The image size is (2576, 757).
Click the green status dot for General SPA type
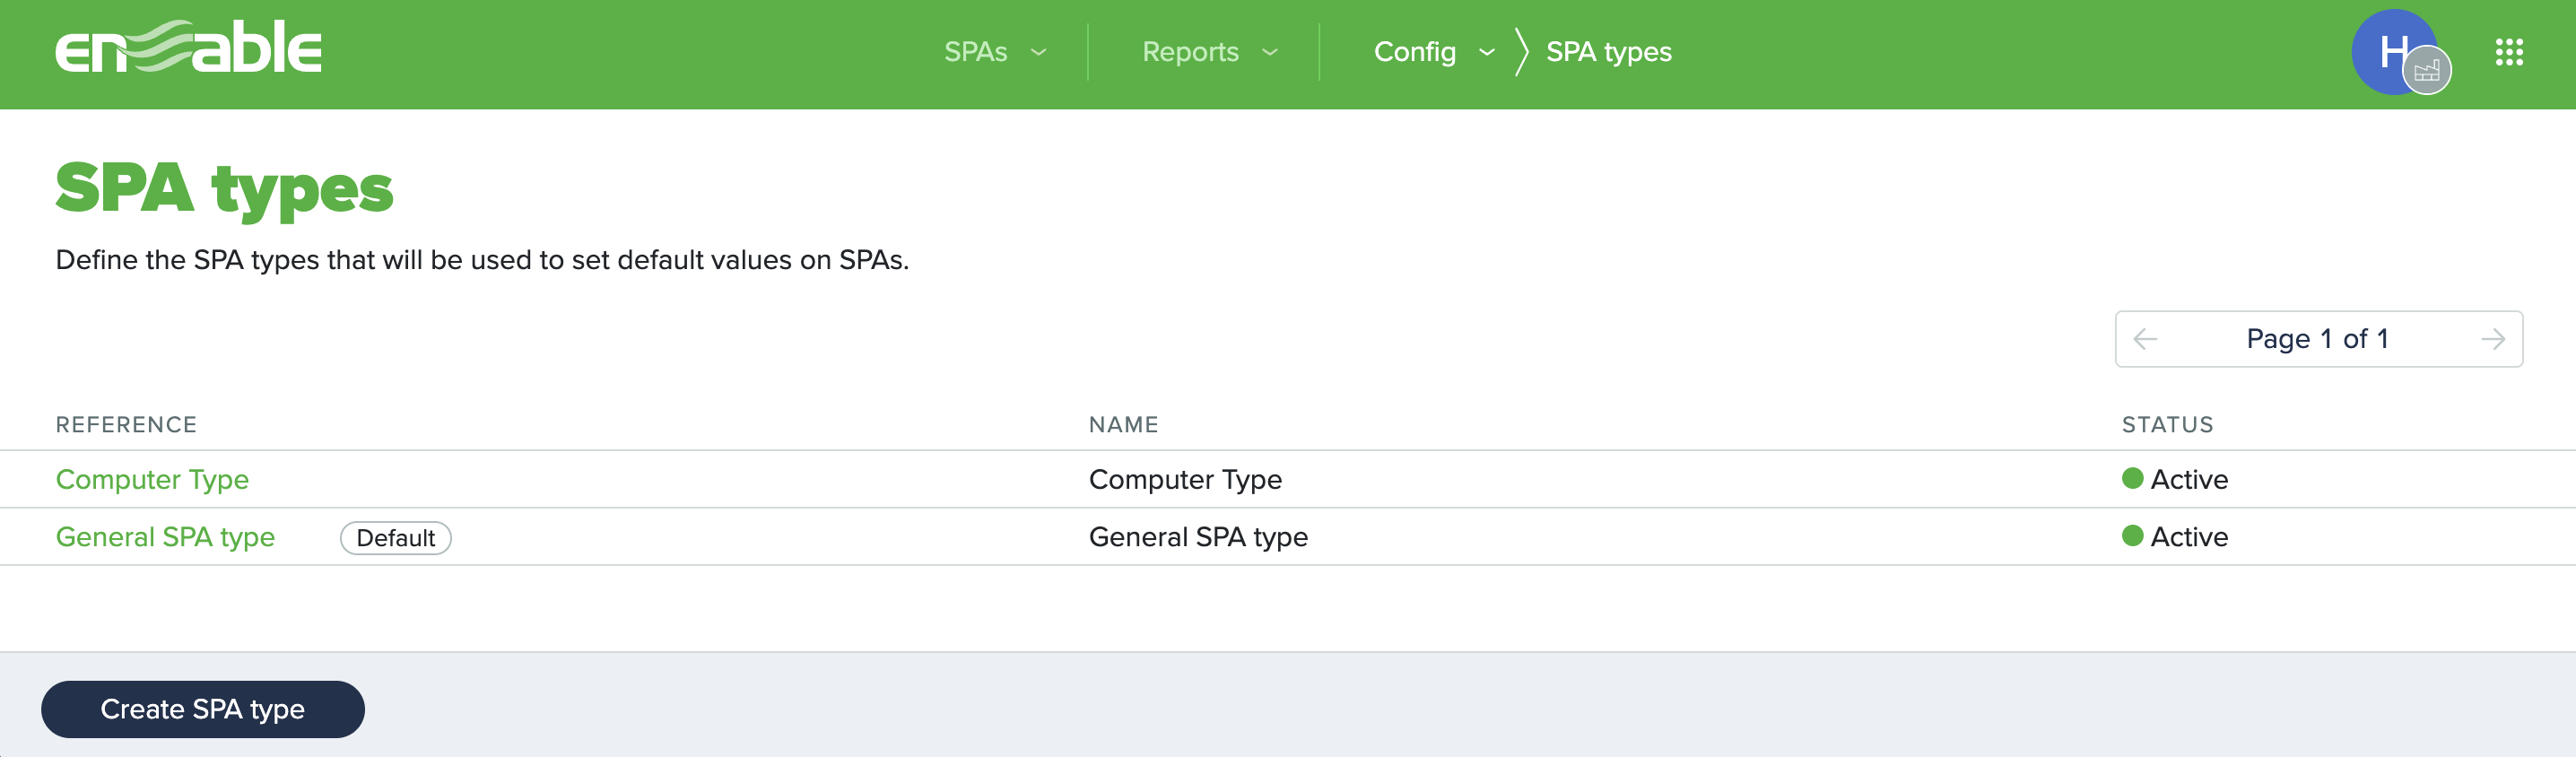(x=2132, y=535)
